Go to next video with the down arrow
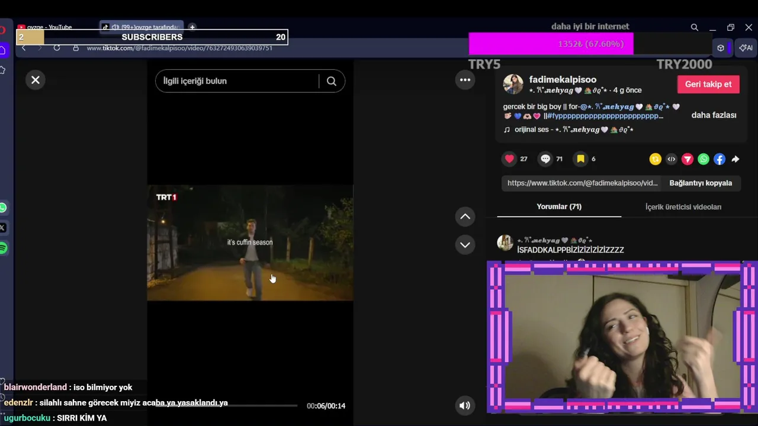 [x=465, y=244]
